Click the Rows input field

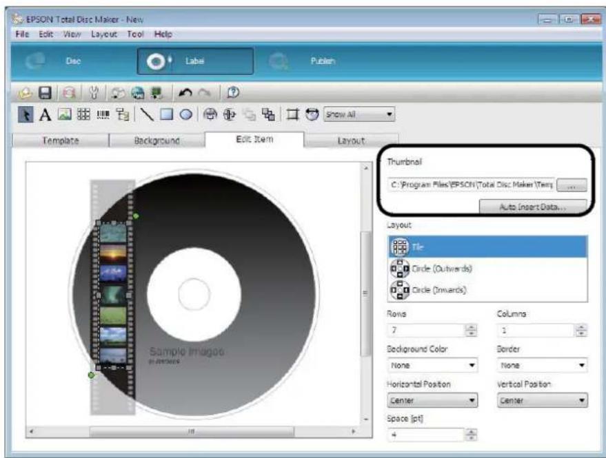click(x=426, y=330)
